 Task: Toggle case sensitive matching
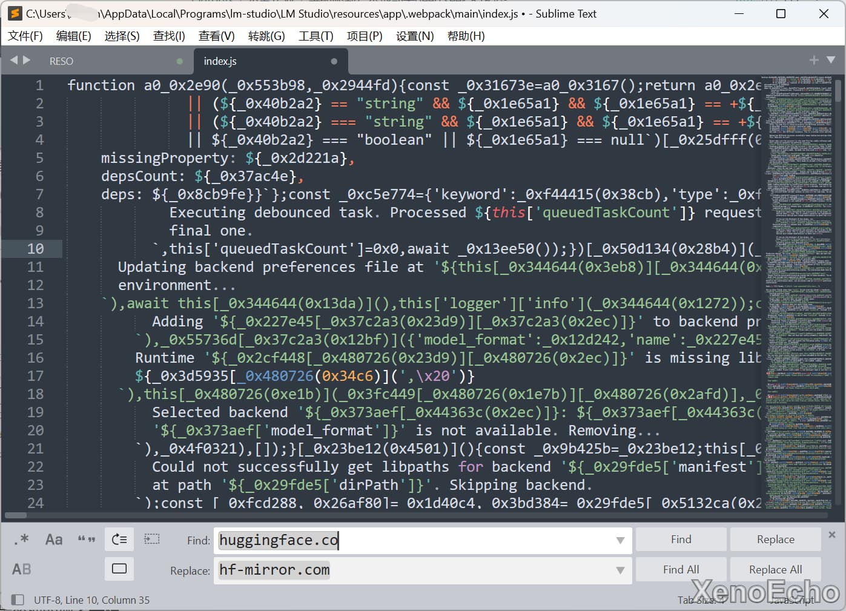[x=54, y=540]
